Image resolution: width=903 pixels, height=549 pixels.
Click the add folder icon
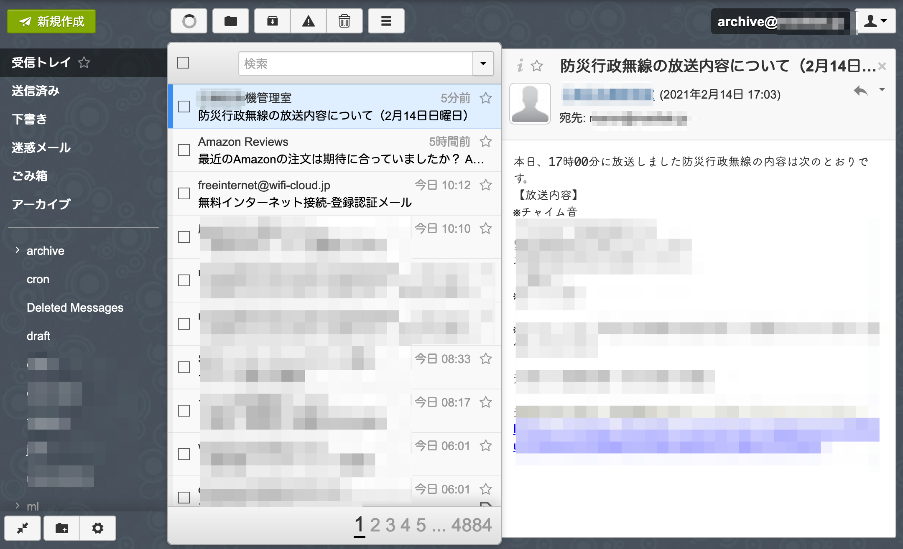[62, 528]
